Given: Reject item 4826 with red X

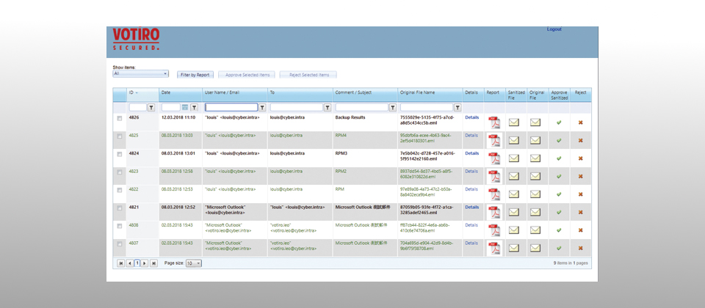Looking at the screenshot, I should click(x=580, y=122).
